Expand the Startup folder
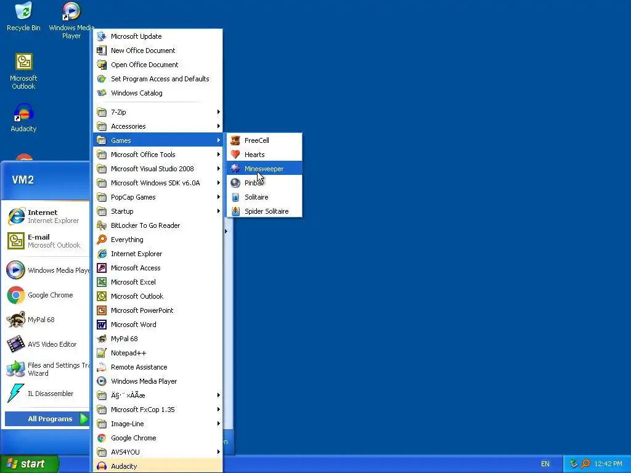The height and width of the screenshot is (473, 631). click(158, 211)
